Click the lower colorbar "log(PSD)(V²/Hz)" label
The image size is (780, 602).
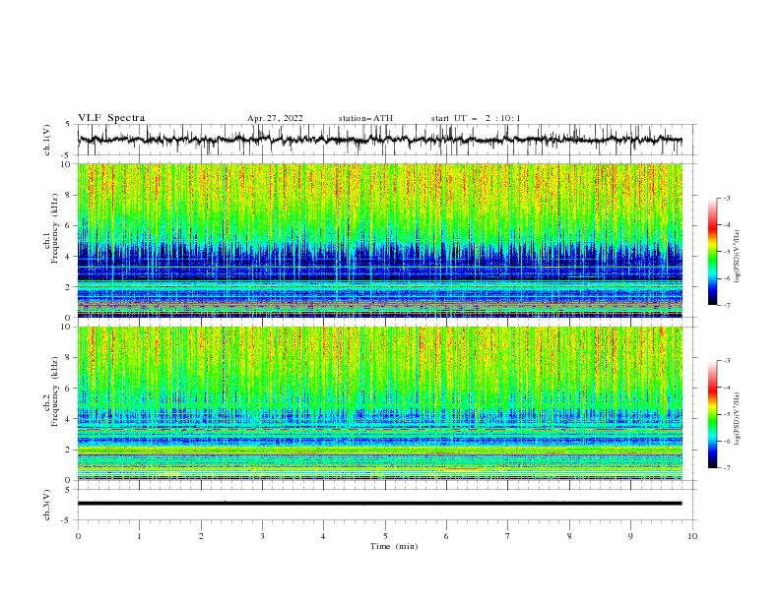coord(738,419)
